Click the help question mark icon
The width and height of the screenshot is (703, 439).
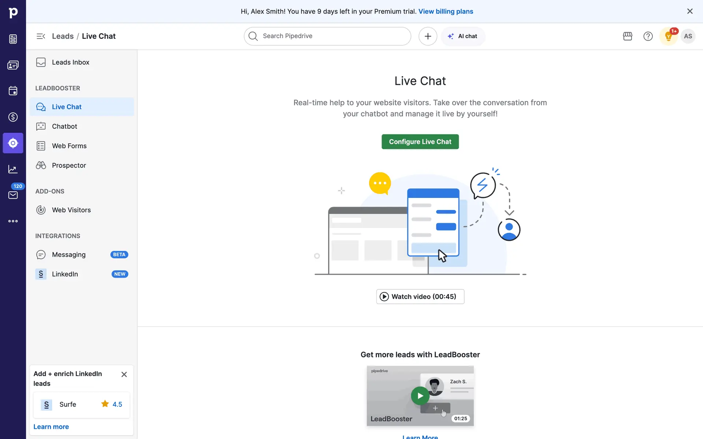click(648, 36)
